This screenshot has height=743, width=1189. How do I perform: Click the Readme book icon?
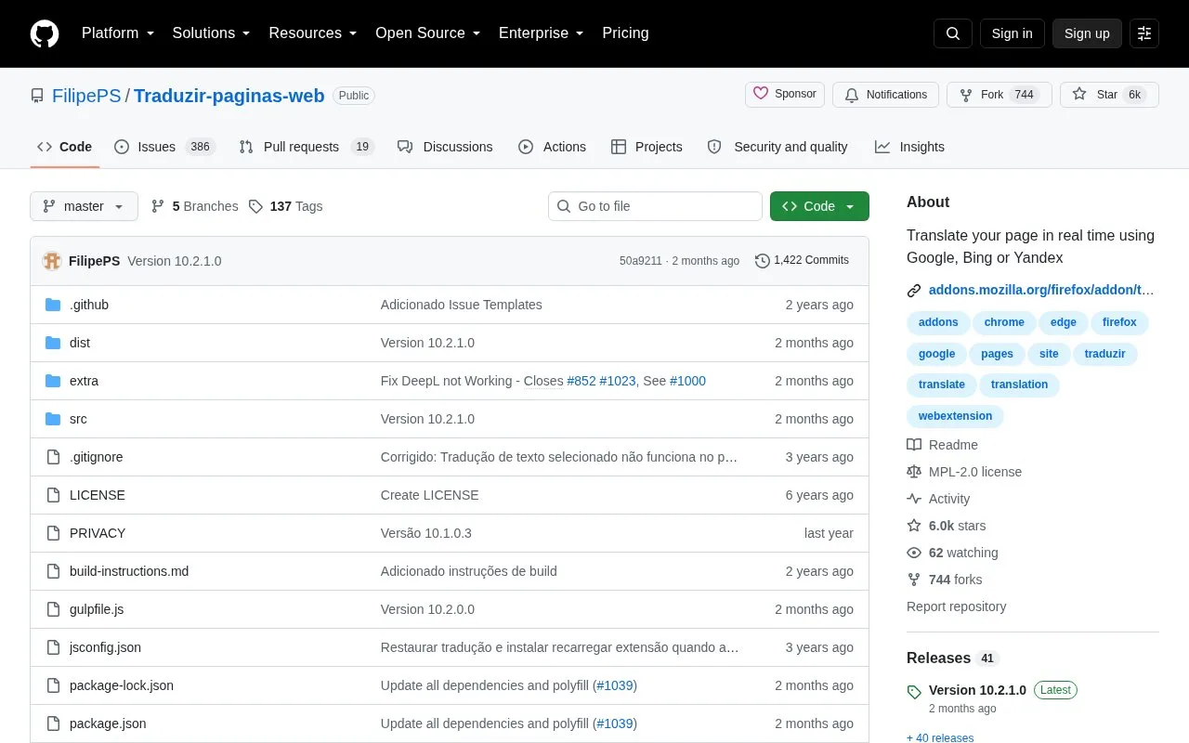point(914,445)
